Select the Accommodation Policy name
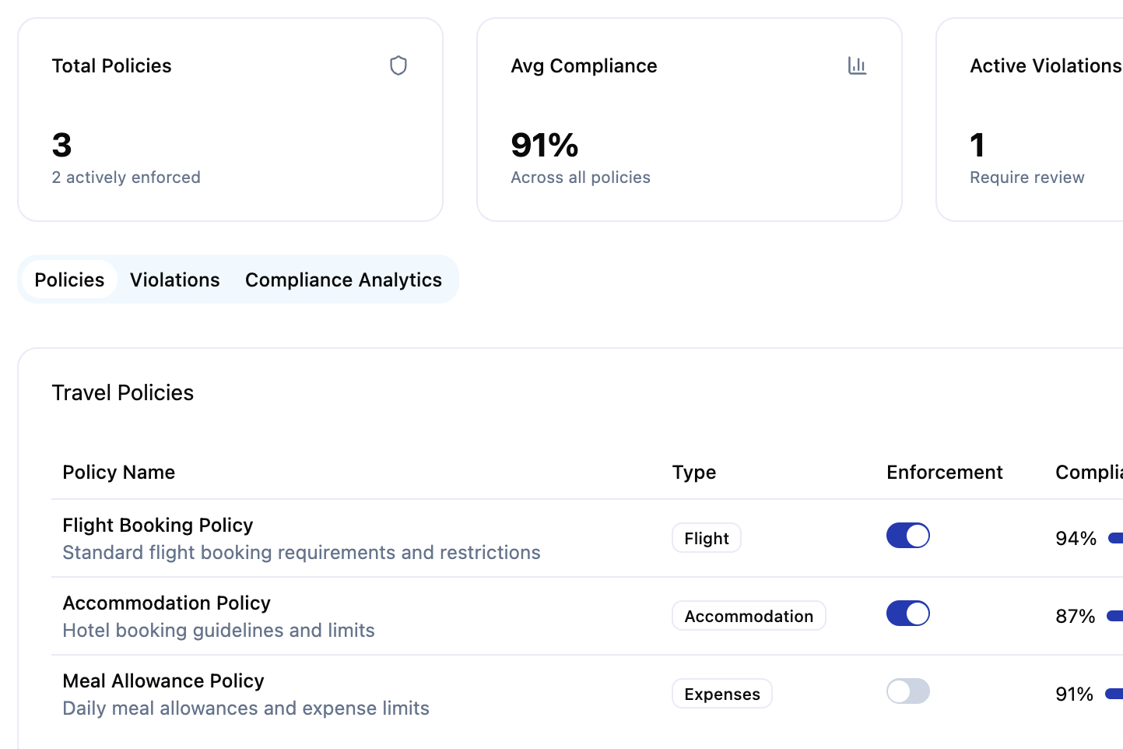The height and width of the screenshot is (749, 1123). click(167, 603)
